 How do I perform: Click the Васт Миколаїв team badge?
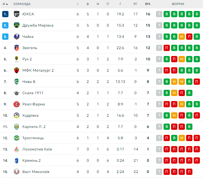tap(17, 172)
